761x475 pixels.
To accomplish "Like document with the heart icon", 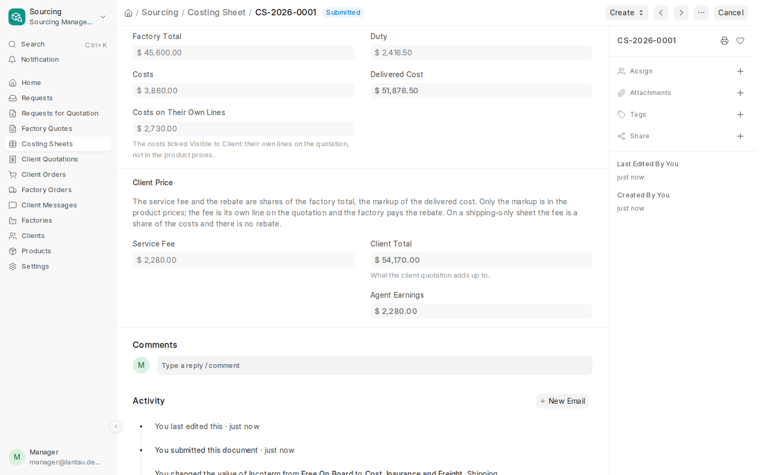I will point(740,41).
